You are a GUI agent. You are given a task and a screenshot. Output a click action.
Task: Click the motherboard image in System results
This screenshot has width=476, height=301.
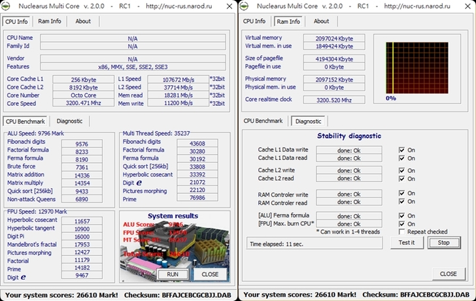tap(150, 248)
